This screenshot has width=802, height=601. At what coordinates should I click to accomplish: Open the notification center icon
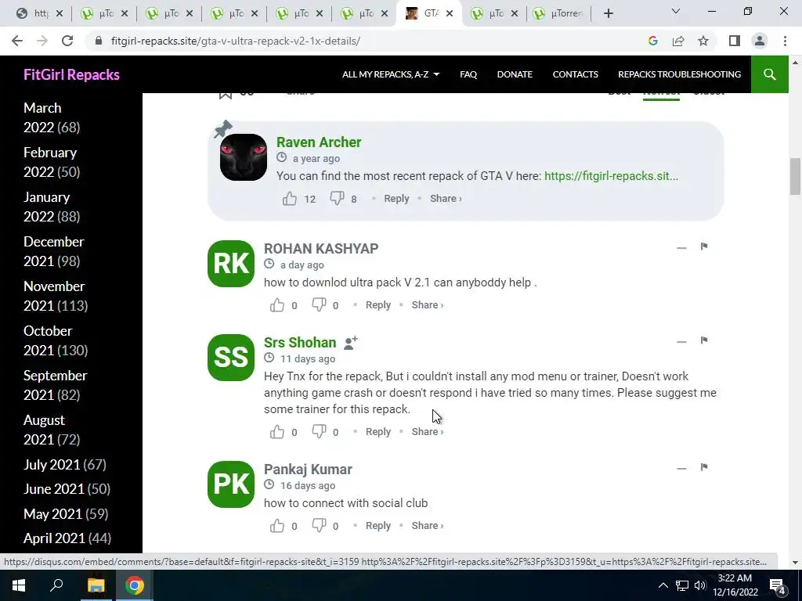(778, 586)
